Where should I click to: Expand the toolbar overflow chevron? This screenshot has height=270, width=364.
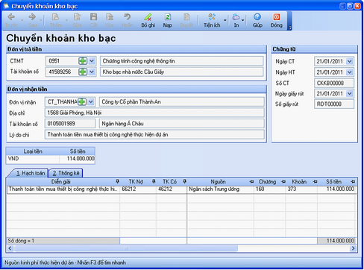click(289, 28)
